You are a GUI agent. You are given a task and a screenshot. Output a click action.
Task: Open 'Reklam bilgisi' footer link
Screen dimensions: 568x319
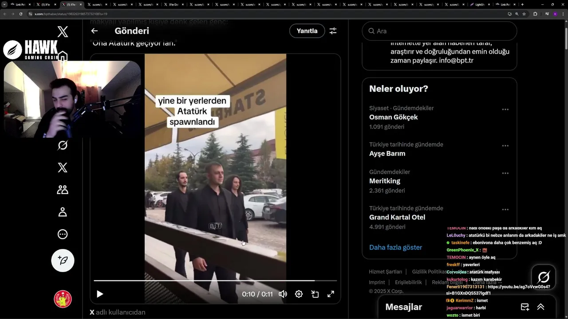447,282
